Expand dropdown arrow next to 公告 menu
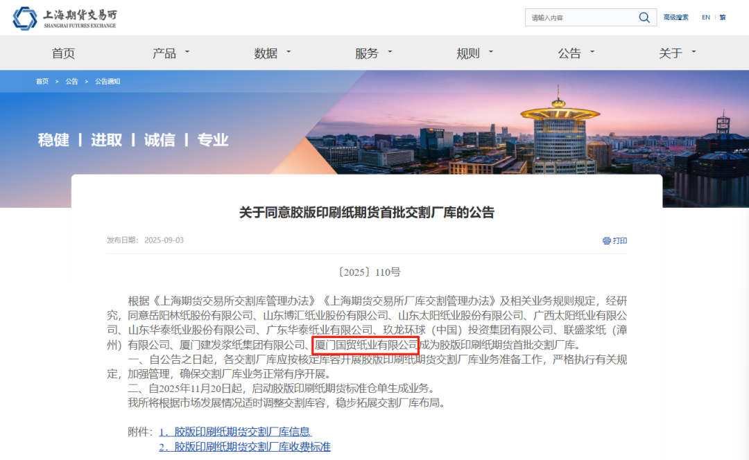Screen dimensions: 749x460 click(x=592, y=51)
